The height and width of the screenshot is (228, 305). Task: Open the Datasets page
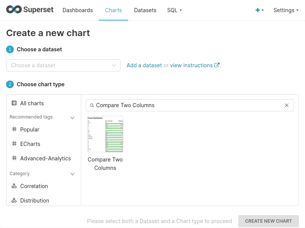point(145,10)
